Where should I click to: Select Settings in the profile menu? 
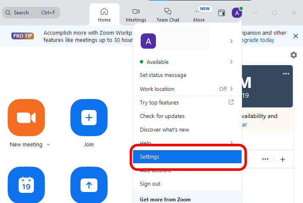point(187,156)
